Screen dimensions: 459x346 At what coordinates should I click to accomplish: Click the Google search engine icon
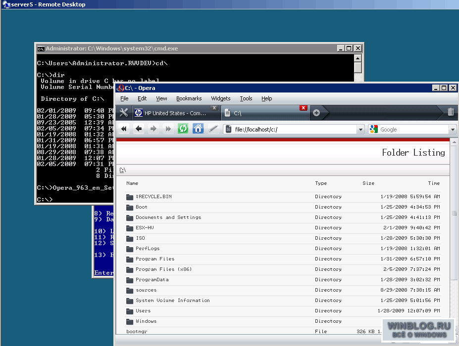coord(373,129)
